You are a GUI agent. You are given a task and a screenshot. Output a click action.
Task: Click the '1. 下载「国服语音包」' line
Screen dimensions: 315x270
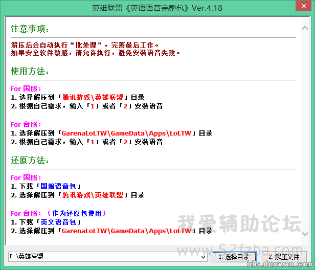46,187
